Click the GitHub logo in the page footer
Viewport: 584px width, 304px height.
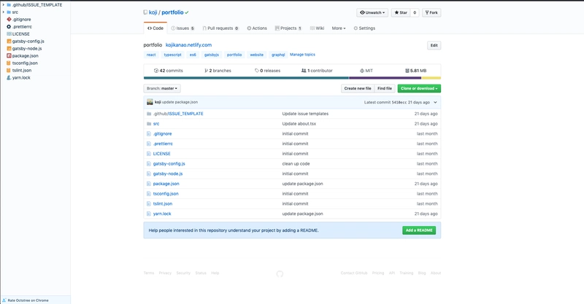pos(280,273)
